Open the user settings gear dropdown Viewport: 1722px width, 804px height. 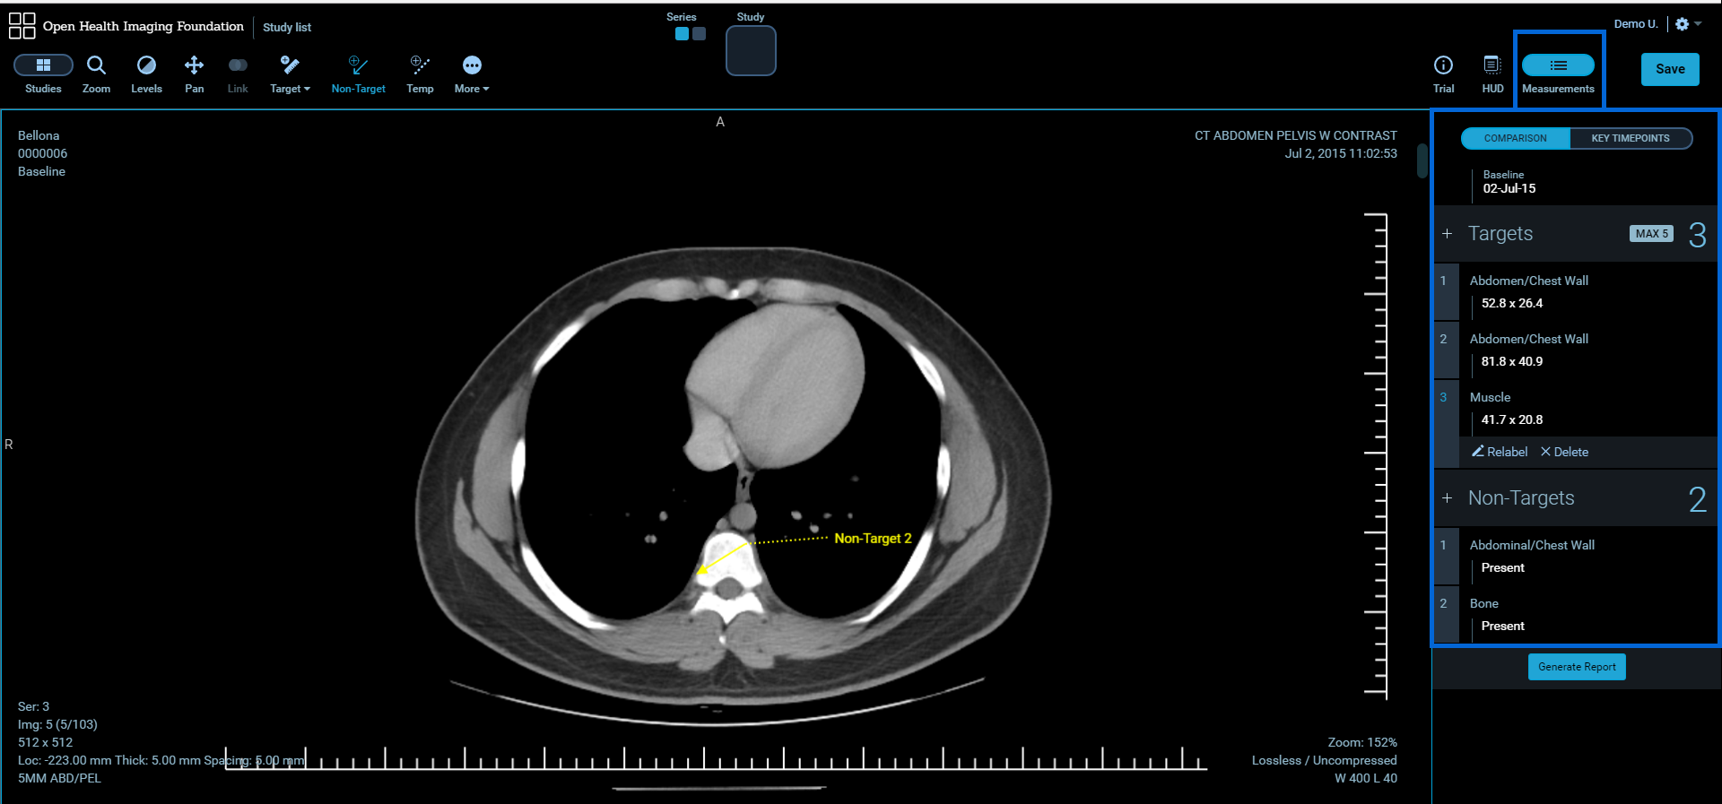click(1688, 24)
